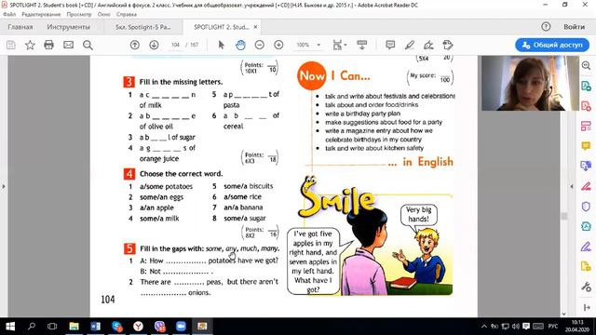Image resolution: width=596 pixels, height=335 pixels.
Task: Open the 100% zoom level dropdown
Action: coord(318,45)
